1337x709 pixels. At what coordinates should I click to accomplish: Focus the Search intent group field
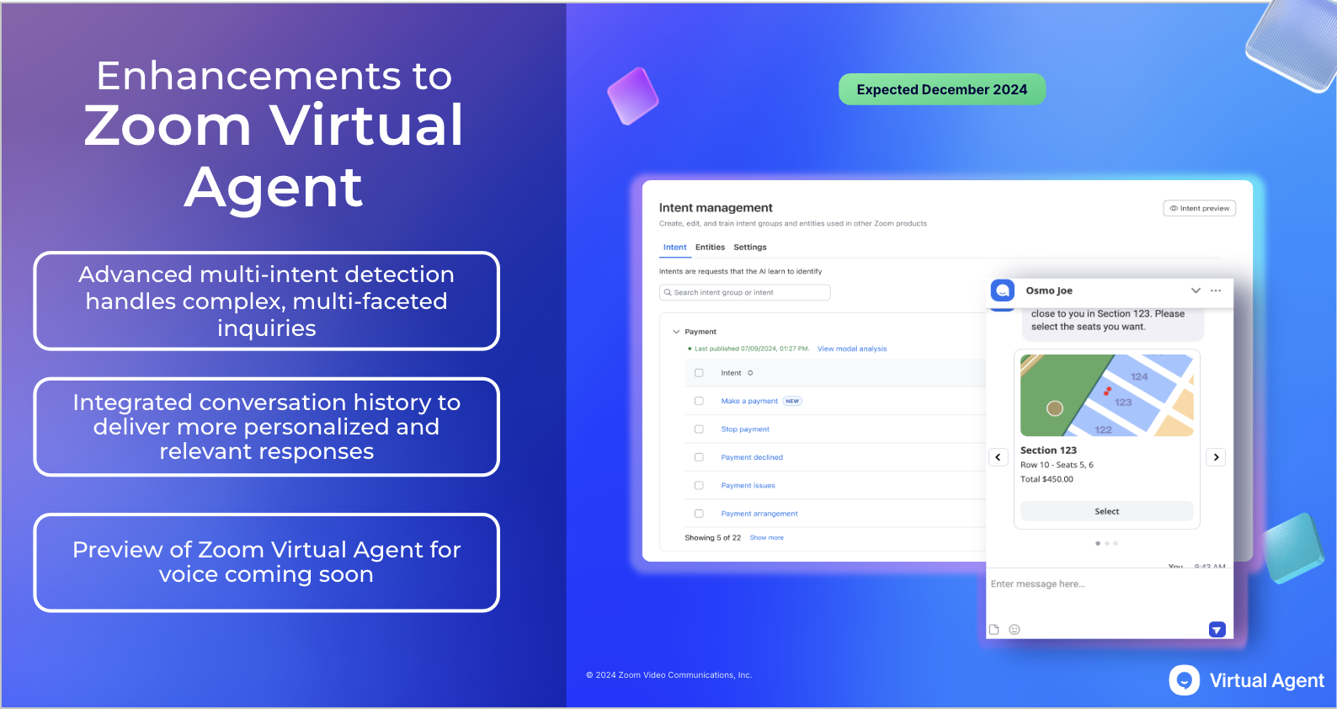pos(745,292)
